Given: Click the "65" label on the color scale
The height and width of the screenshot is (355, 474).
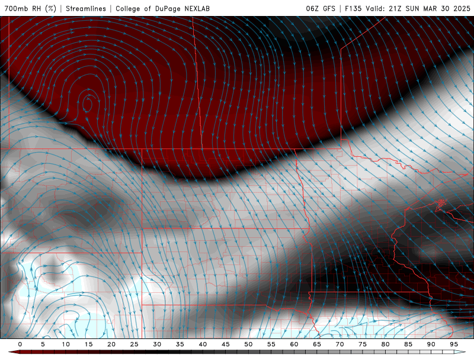Looking at the screenshot, I should click(317, 344).
